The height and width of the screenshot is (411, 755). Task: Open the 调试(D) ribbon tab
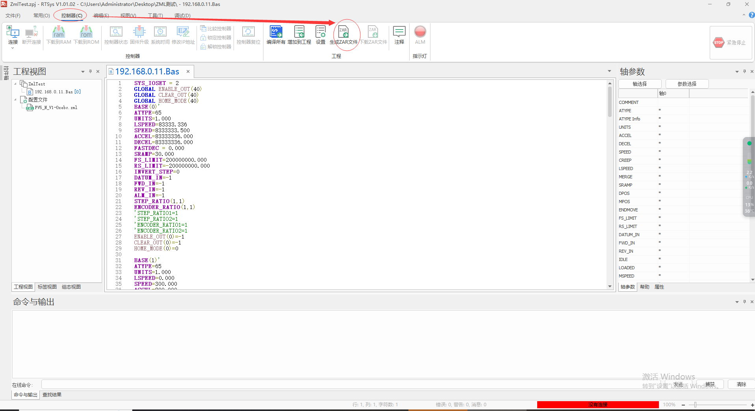click(182, 16)
